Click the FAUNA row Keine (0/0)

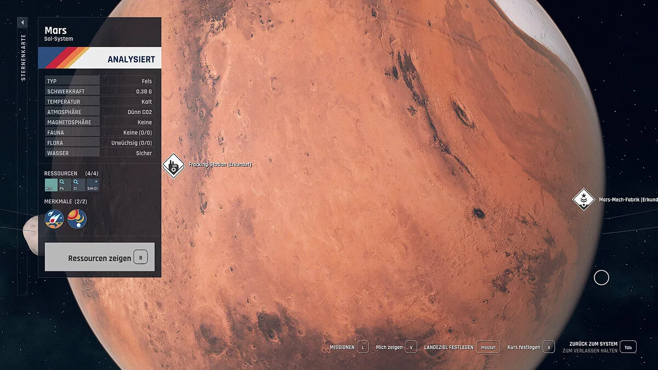[x=100, y=133]
